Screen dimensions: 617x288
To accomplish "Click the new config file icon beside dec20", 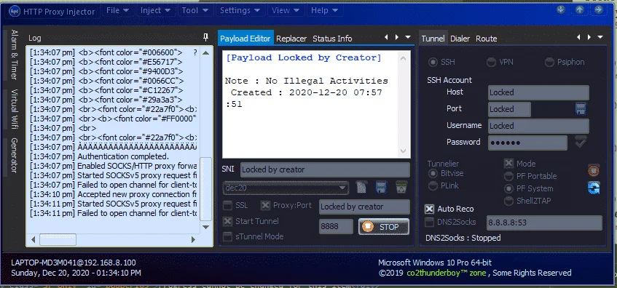I will 361,187.
